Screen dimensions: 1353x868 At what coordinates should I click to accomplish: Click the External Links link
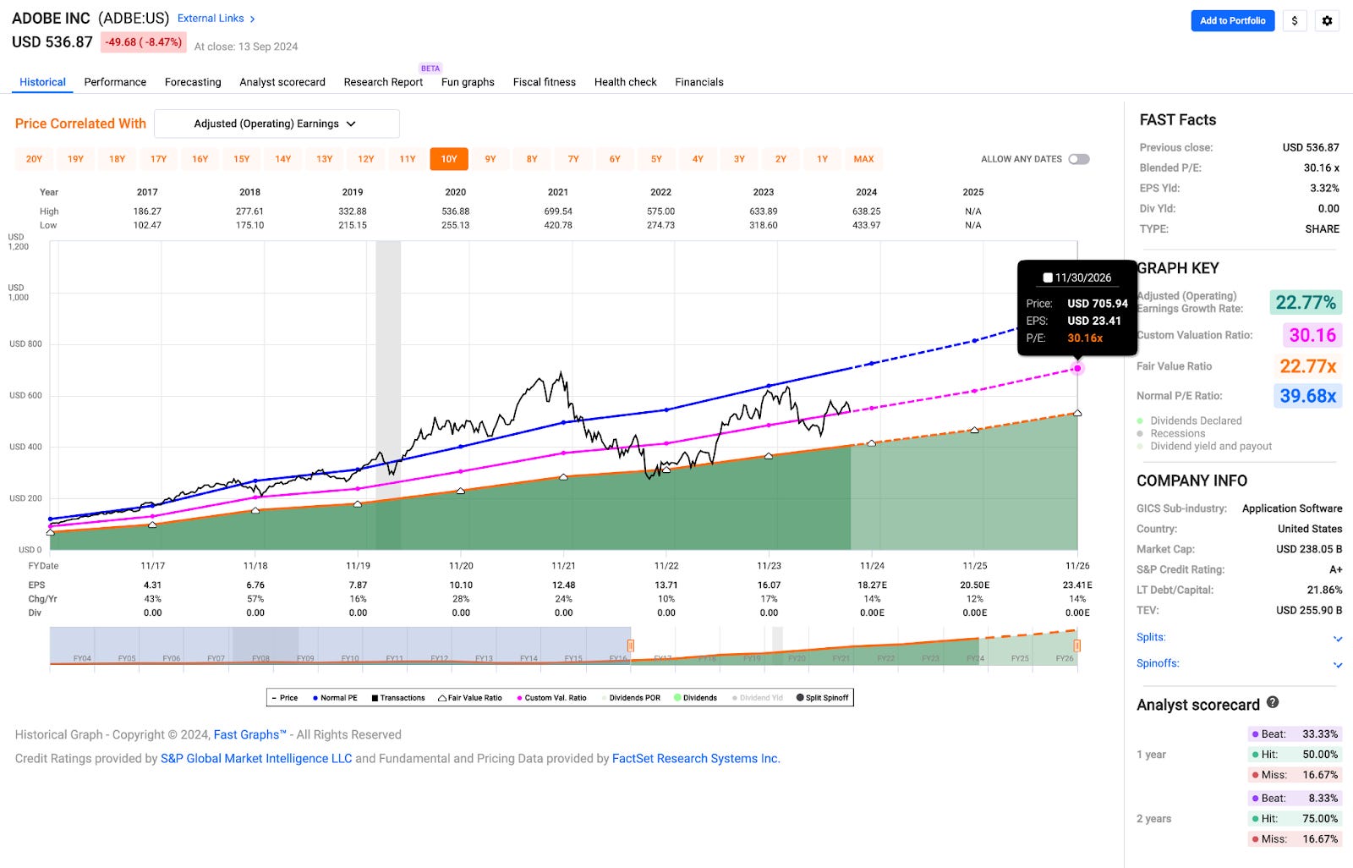(211, 19)
